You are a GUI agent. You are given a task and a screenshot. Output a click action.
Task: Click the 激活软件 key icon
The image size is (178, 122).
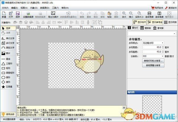166,8
